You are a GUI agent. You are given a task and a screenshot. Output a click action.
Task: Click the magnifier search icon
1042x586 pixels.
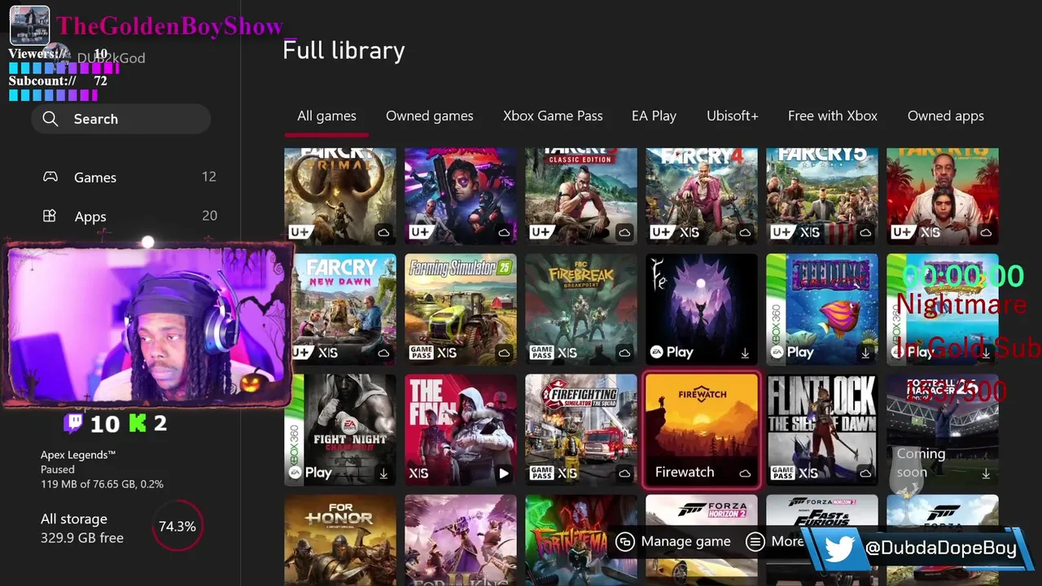(50, 119)
